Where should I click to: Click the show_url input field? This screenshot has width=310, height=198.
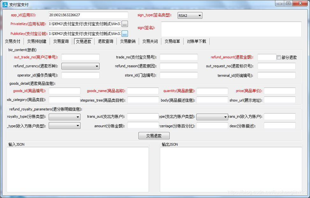point(280,100)
